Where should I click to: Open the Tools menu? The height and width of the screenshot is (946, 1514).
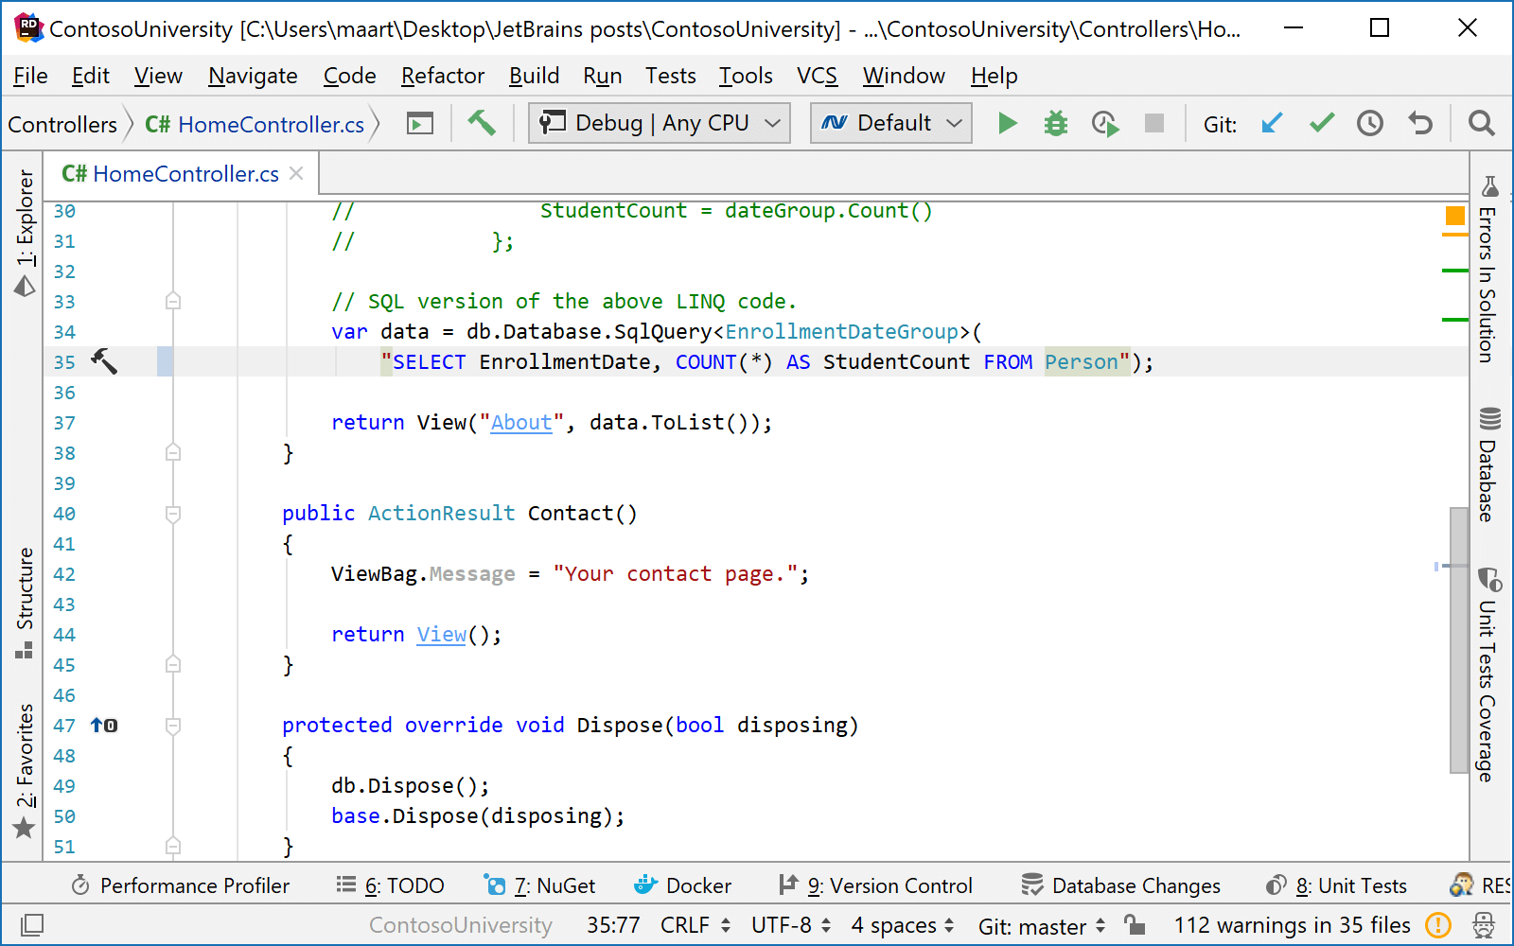point(746,76)
